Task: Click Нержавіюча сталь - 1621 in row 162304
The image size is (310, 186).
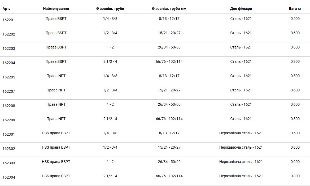Action: pyautogui.click(x=241, y=176)
